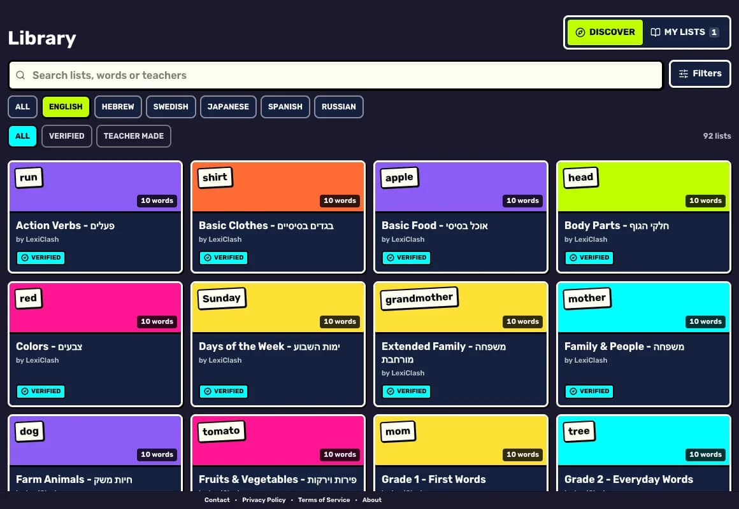Open the Grade 2 - Everyday Words card
This screenshot has width=739, height=509.
tap(644, 453)
